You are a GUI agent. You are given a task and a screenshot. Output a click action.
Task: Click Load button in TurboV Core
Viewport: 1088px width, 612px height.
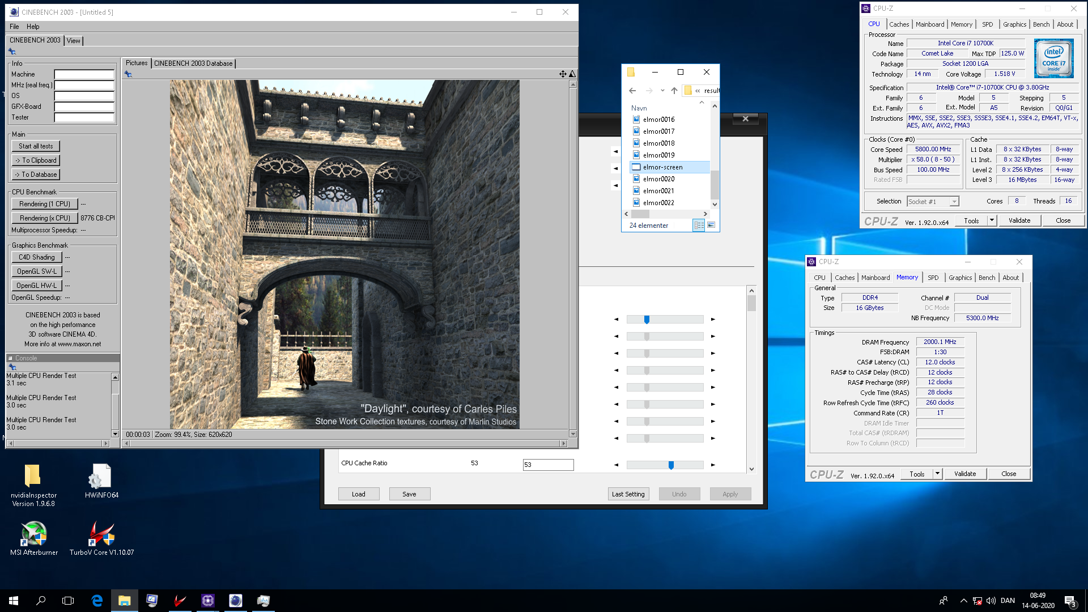tap(359, 494)
